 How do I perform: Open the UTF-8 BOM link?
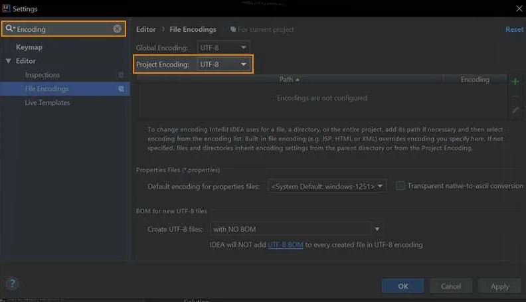tap(286, 245)
